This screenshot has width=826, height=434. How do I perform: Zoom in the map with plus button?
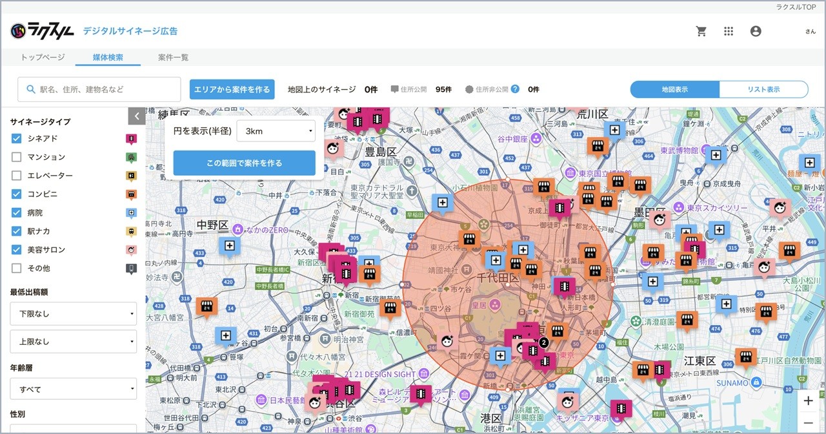pyautogui.click(x=808, y=401)
